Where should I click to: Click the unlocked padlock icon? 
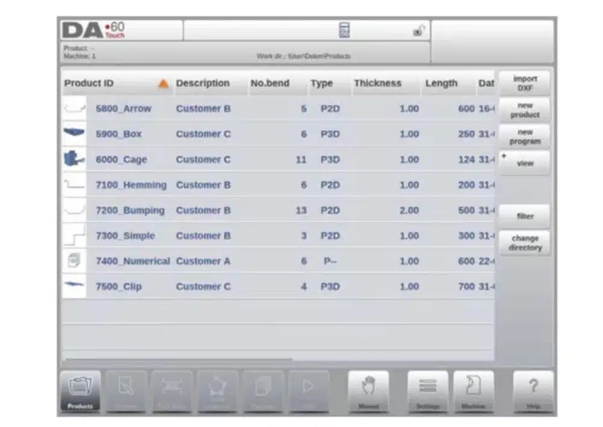tap(418, 30)
